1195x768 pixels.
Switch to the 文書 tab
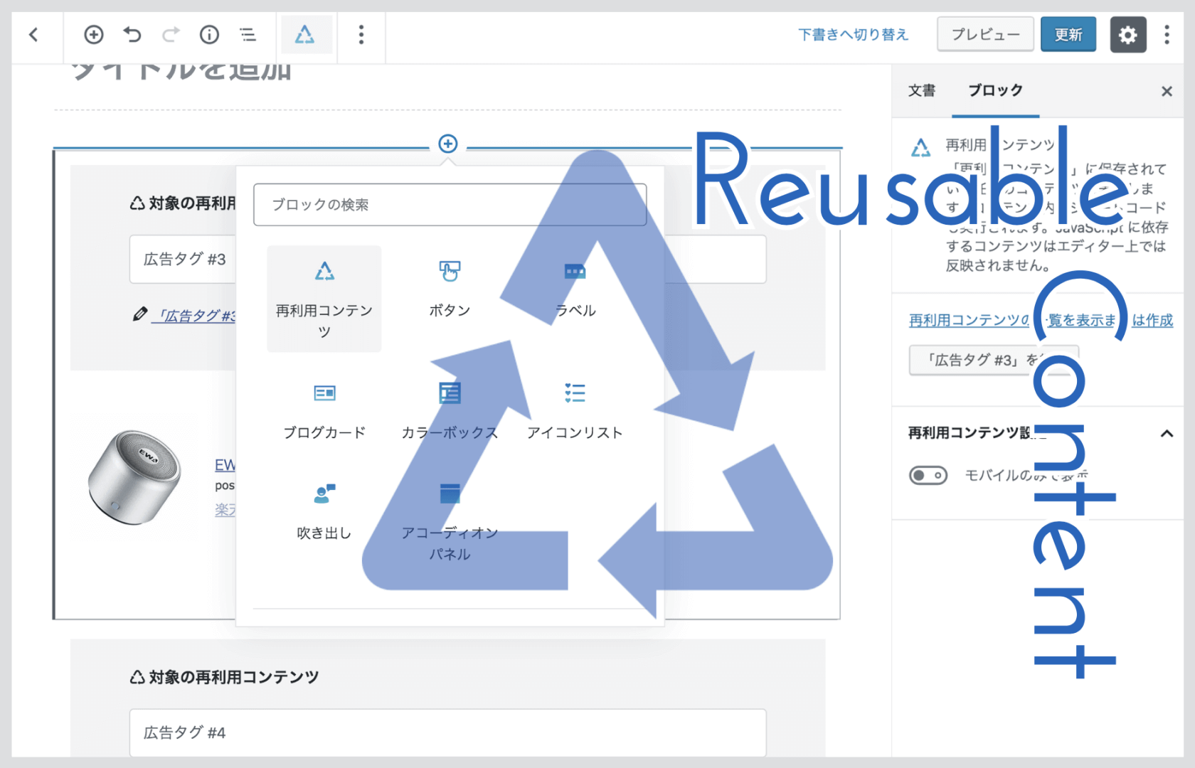[922, 90]
